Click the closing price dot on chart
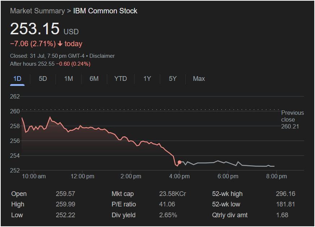The width and height of the screenshot is (315, 227). [x=180, y=162]
